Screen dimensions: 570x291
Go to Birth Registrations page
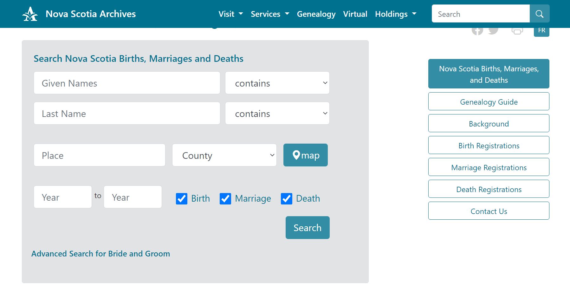point(489,145)
